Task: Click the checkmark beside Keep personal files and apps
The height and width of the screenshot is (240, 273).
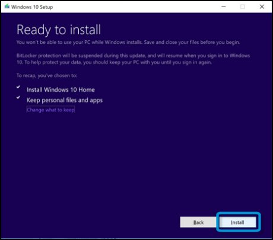Action: click(x=18, y=97)
